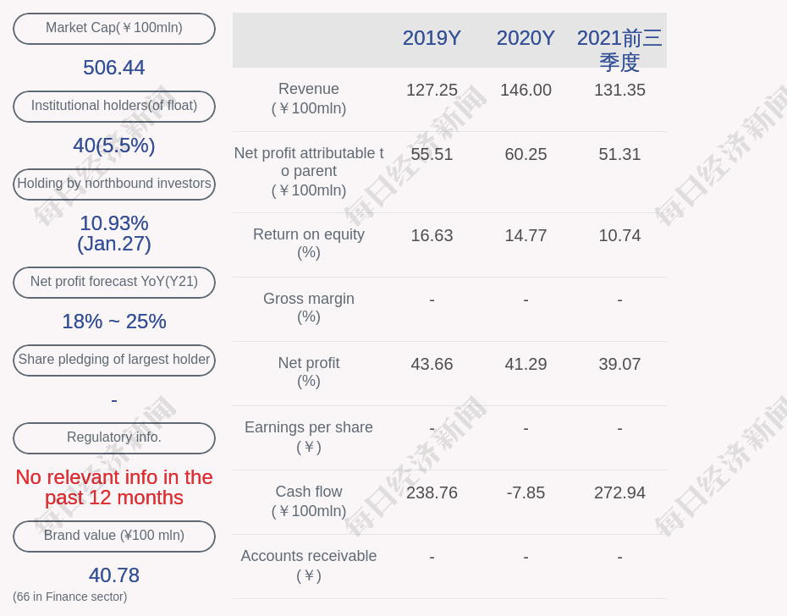Select the 2020Y column header
The image size is (787, 616).
526,38
